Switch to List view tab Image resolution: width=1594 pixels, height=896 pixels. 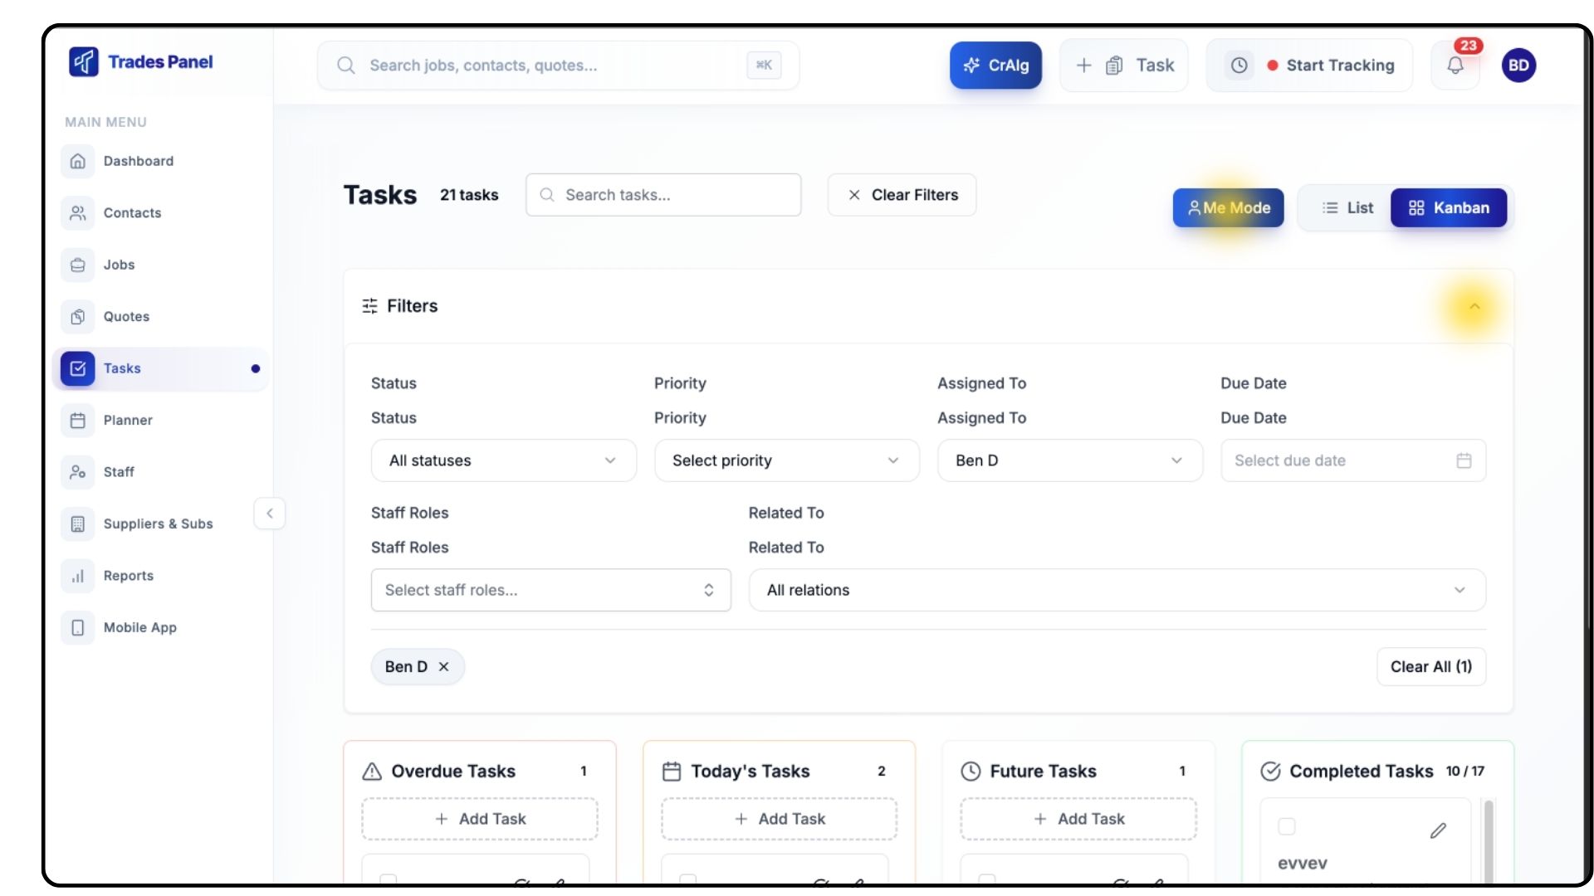tap(1347, 208)
